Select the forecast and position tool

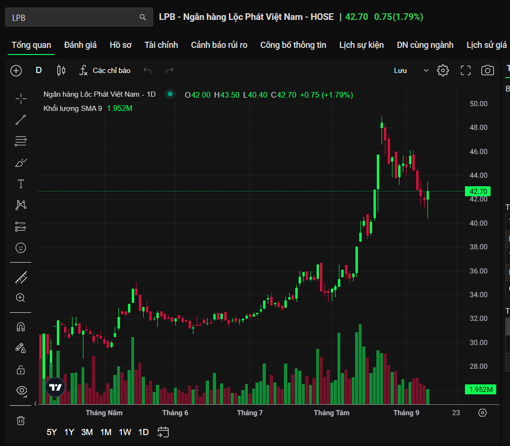pos(21,227)
